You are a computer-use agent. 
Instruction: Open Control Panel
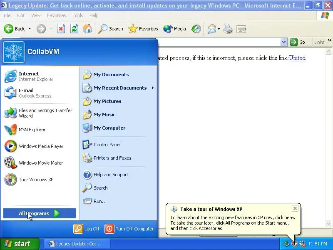tap(118, 145)
